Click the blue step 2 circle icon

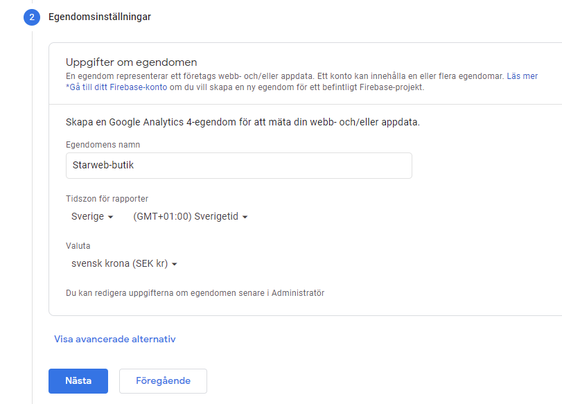(x=32, y=17)
